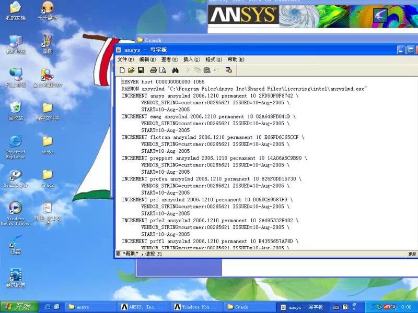Open Print Preview from the toolbar
Screen dimensions: 418x313
162,70
